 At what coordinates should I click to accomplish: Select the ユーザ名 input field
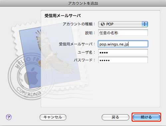coord(123,52)
